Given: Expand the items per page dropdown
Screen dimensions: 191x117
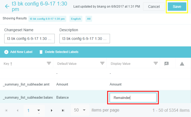Looking at the screenshot, I should [84, 110].
